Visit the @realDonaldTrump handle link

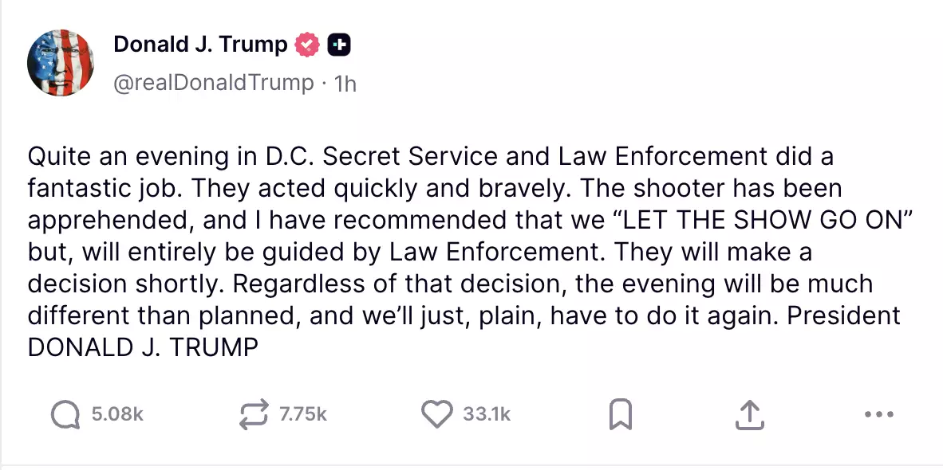click(214, 83)
